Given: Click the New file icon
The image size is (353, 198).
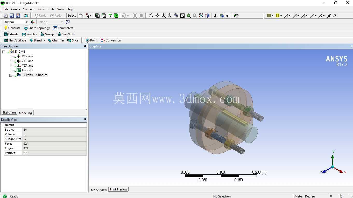Looking at the screenshot, I should click(x=5, y=16).
